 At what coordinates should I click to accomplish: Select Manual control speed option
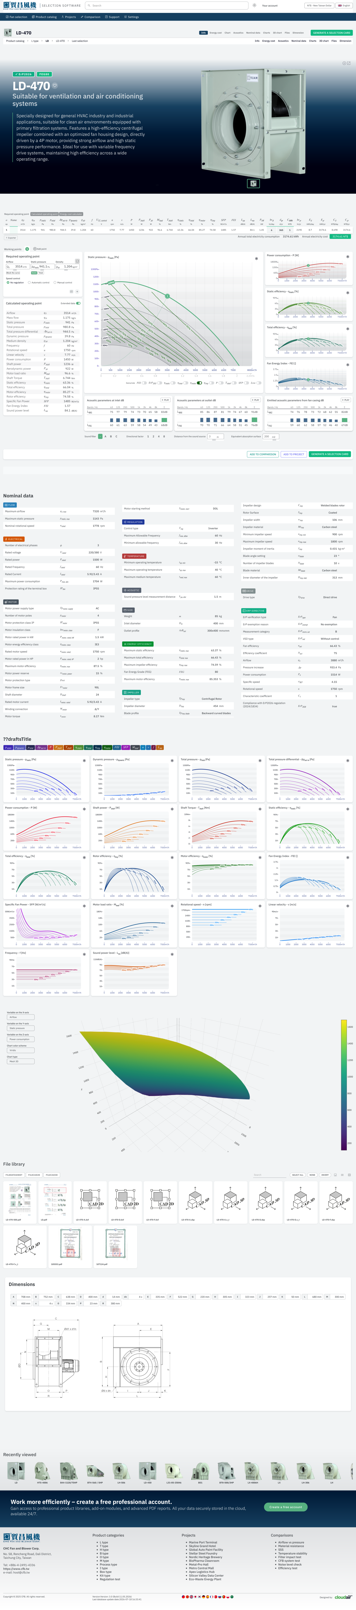(x=63, y=283)
